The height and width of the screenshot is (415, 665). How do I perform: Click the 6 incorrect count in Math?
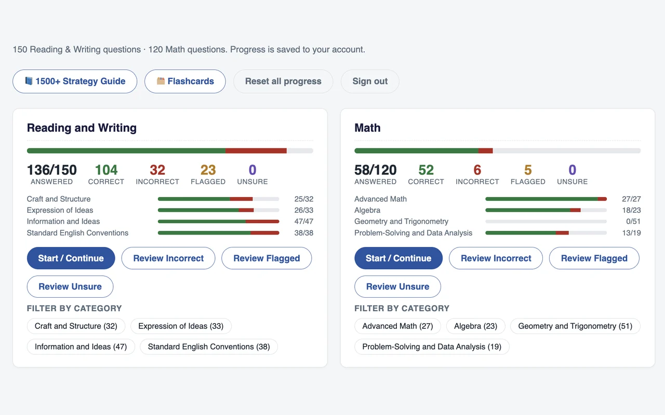tap(477, 170)
